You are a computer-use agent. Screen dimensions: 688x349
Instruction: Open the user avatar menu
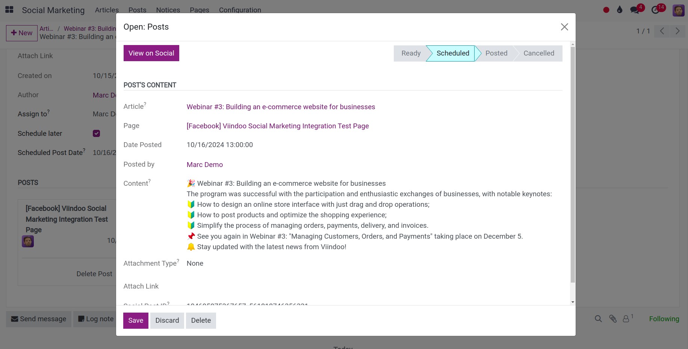(678, 10)
